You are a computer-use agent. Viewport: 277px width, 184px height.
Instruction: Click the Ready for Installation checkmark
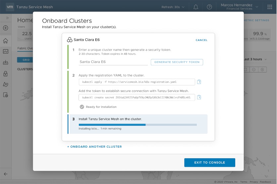pos(82,107)
